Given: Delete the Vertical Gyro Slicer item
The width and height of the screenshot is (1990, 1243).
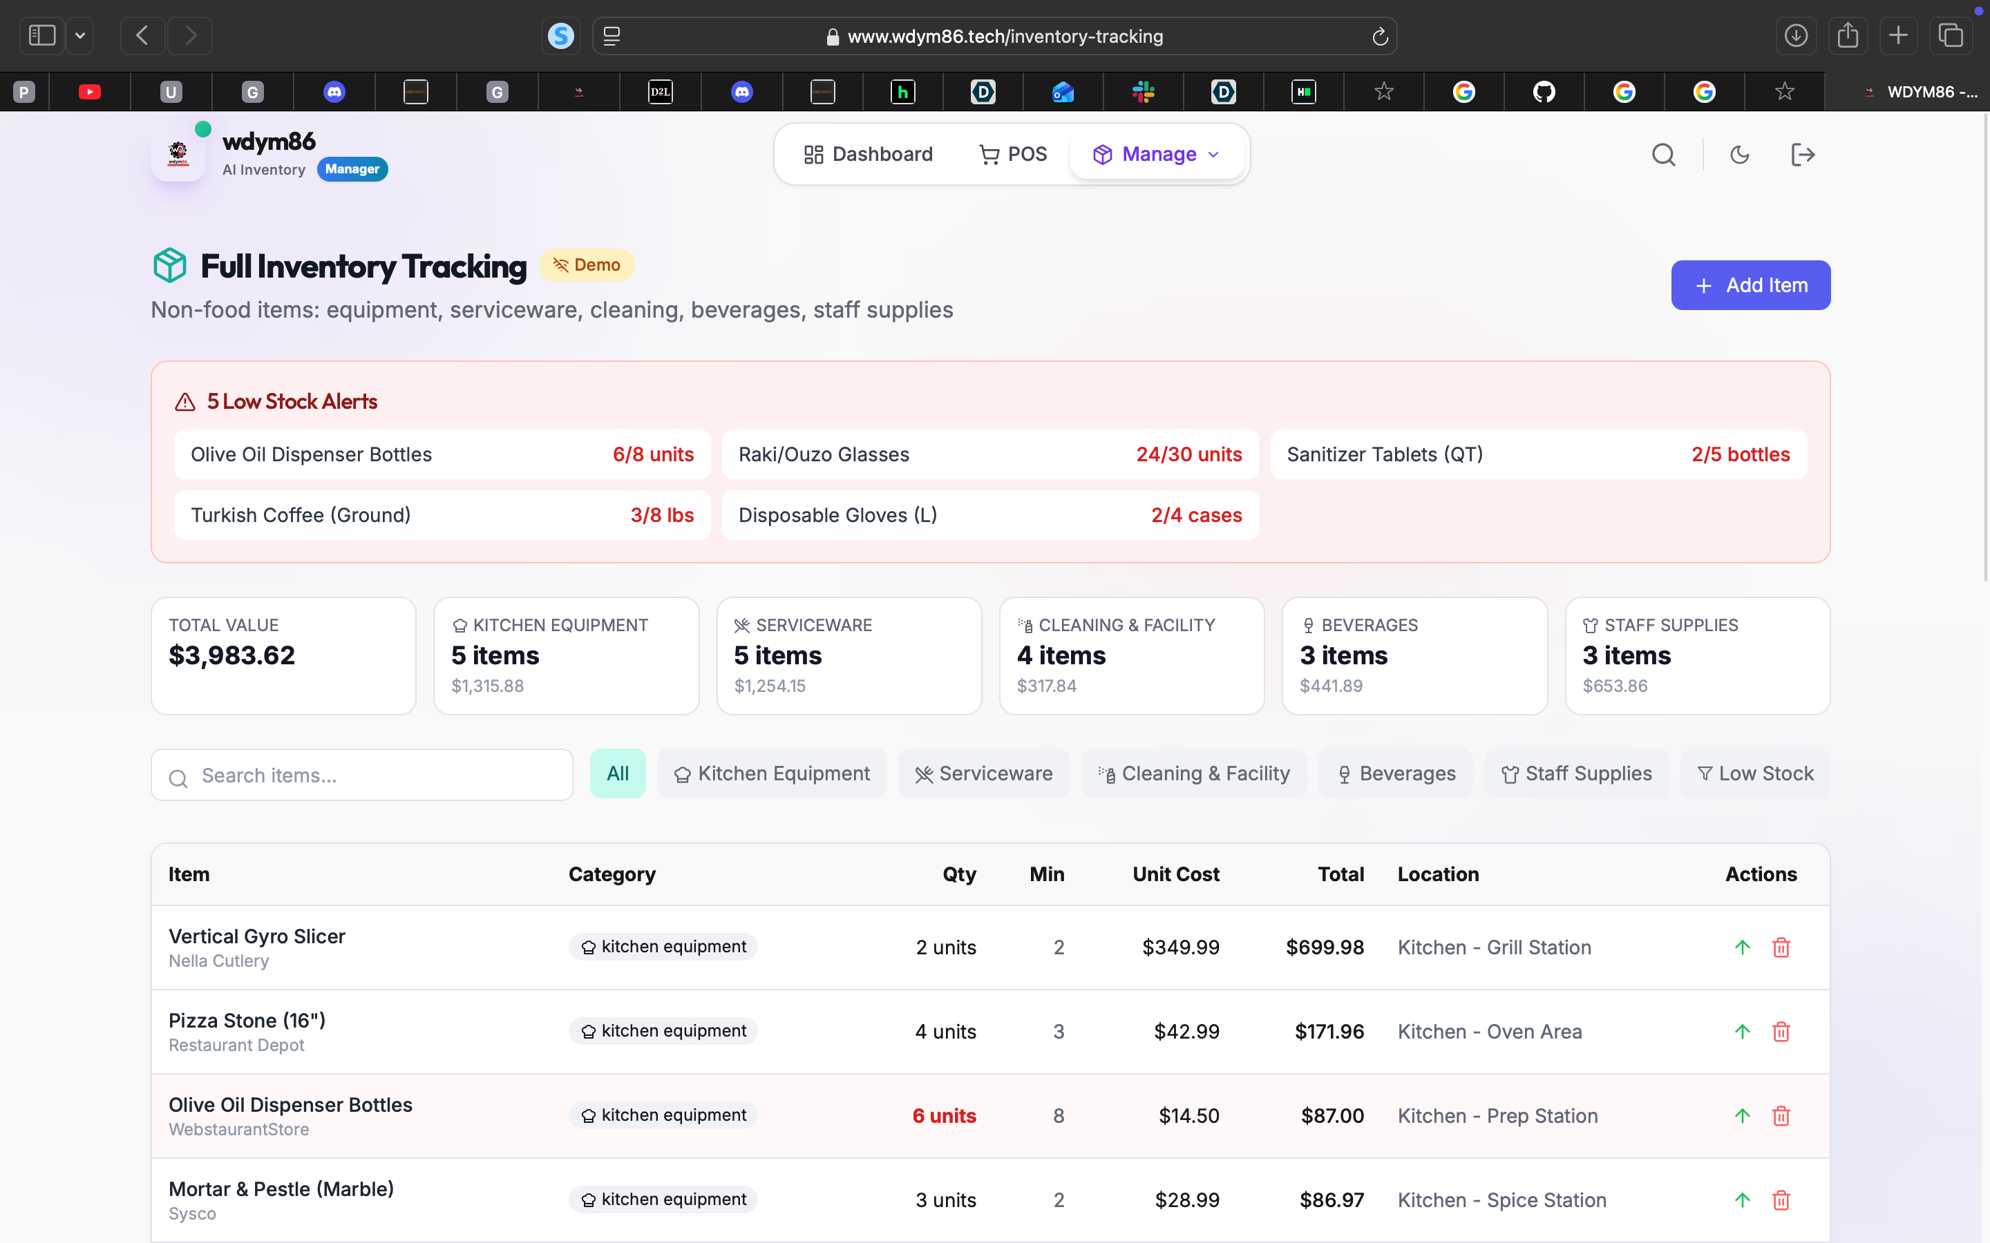Looking at the screenshot, I should pyautogui.click(x=1781, y=947).
